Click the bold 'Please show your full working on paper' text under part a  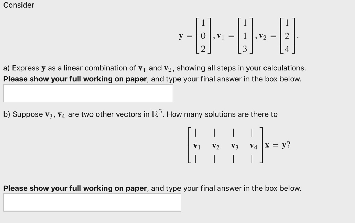coord(75,79)
